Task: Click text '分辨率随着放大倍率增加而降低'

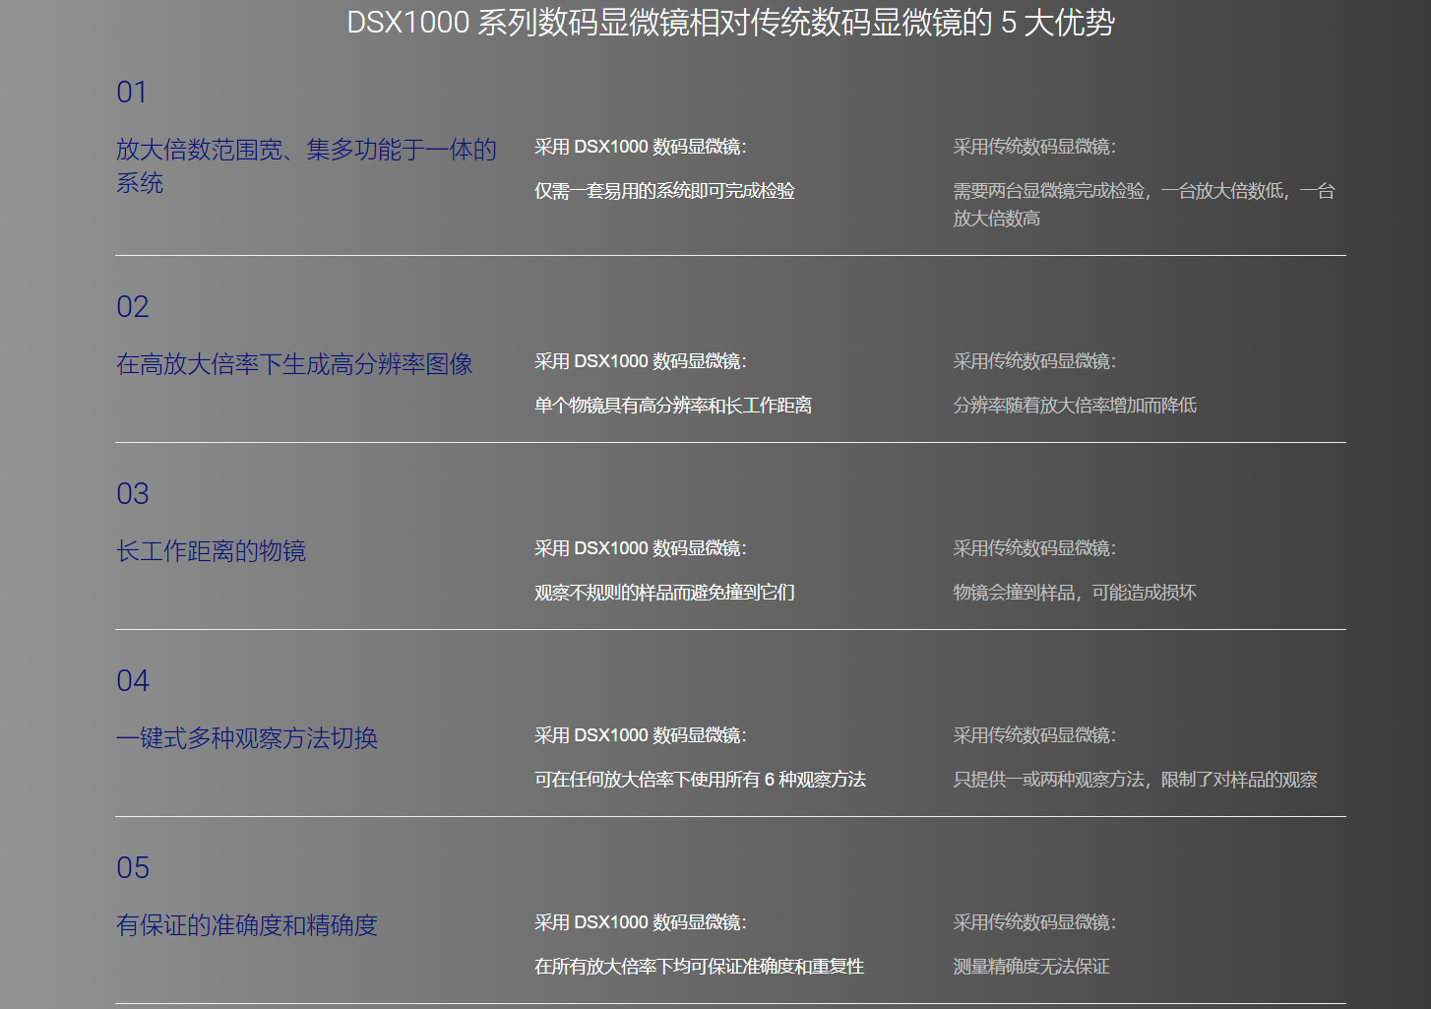Action: pyautogui.click(x=1075, y=406)
